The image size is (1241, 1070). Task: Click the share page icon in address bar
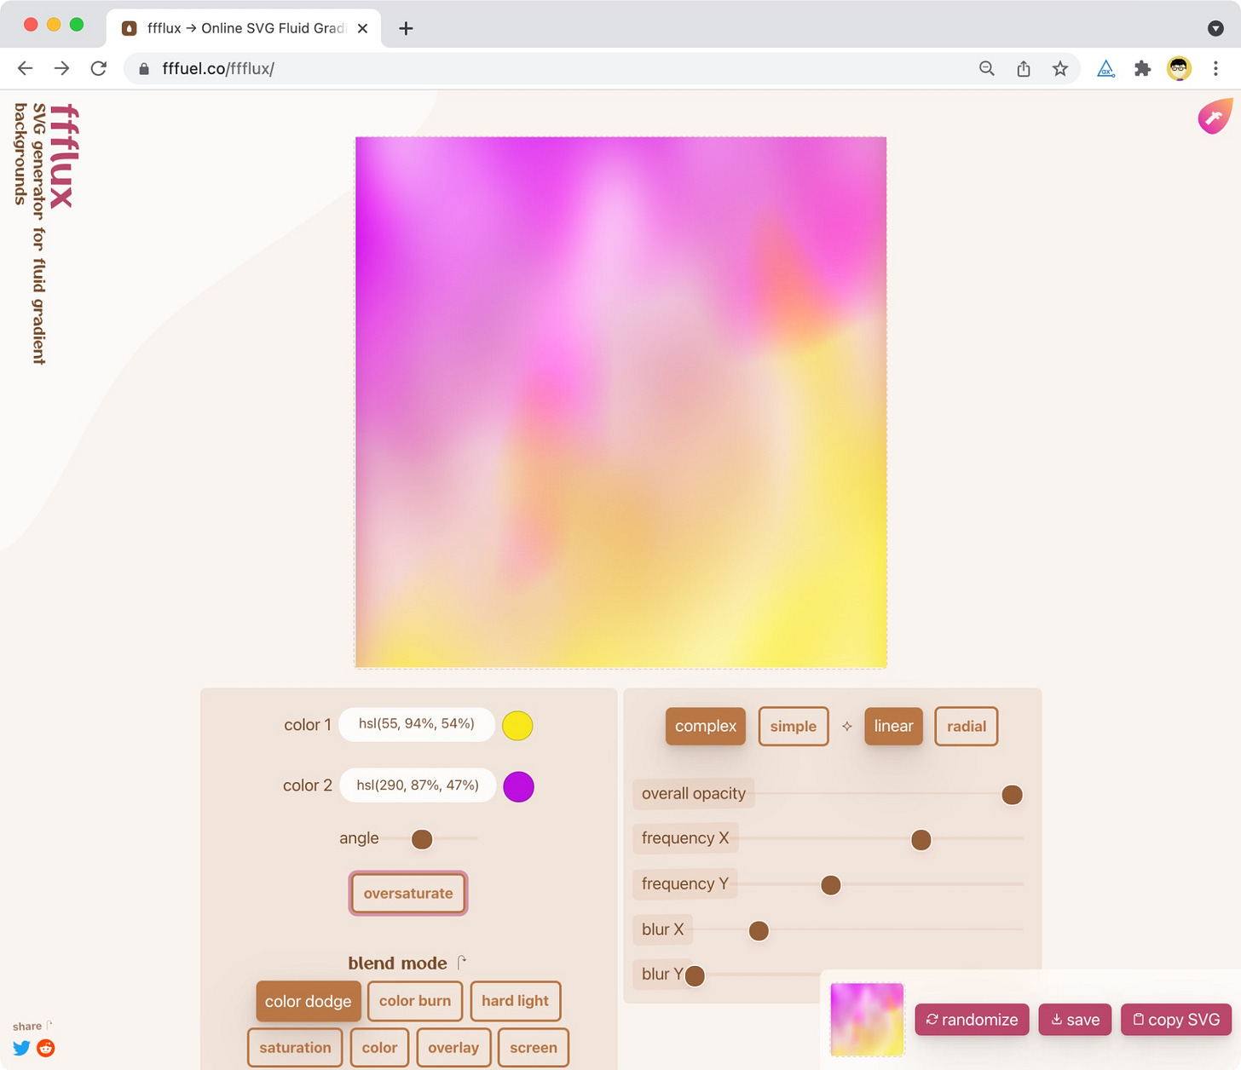(1024, 69)
